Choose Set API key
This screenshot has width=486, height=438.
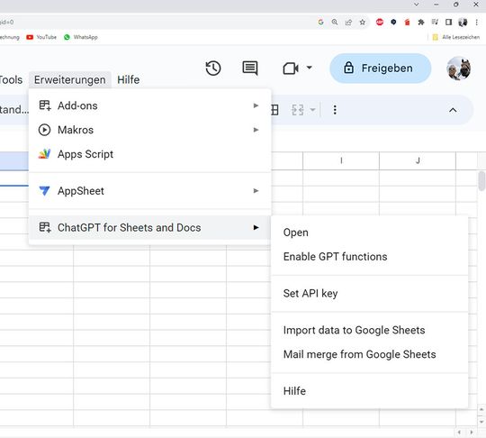(370, 293)
